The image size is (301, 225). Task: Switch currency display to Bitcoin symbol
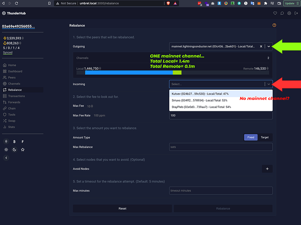(14, 141)
